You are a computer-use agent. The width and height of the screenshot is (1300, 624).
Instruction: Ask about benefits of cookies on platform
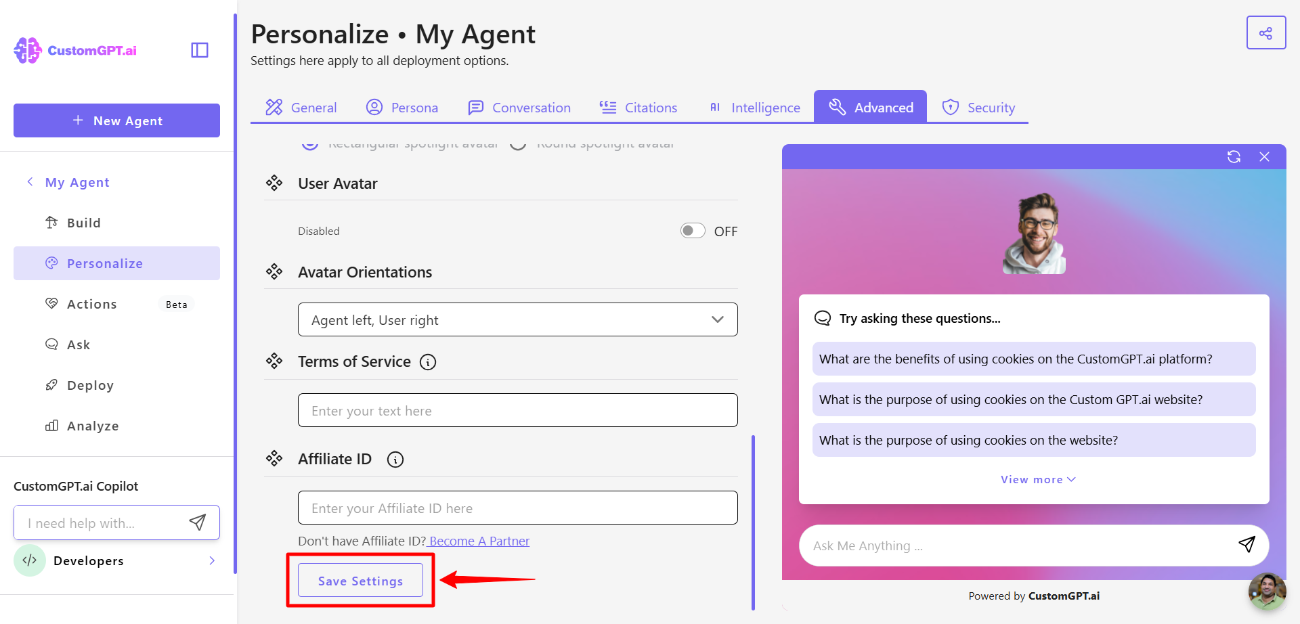pyautogui.click(x=1034, y=359)
